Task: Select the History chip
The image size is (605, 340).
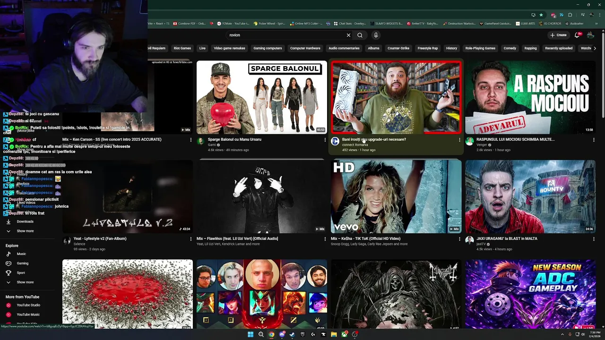Action: (451, 48)
